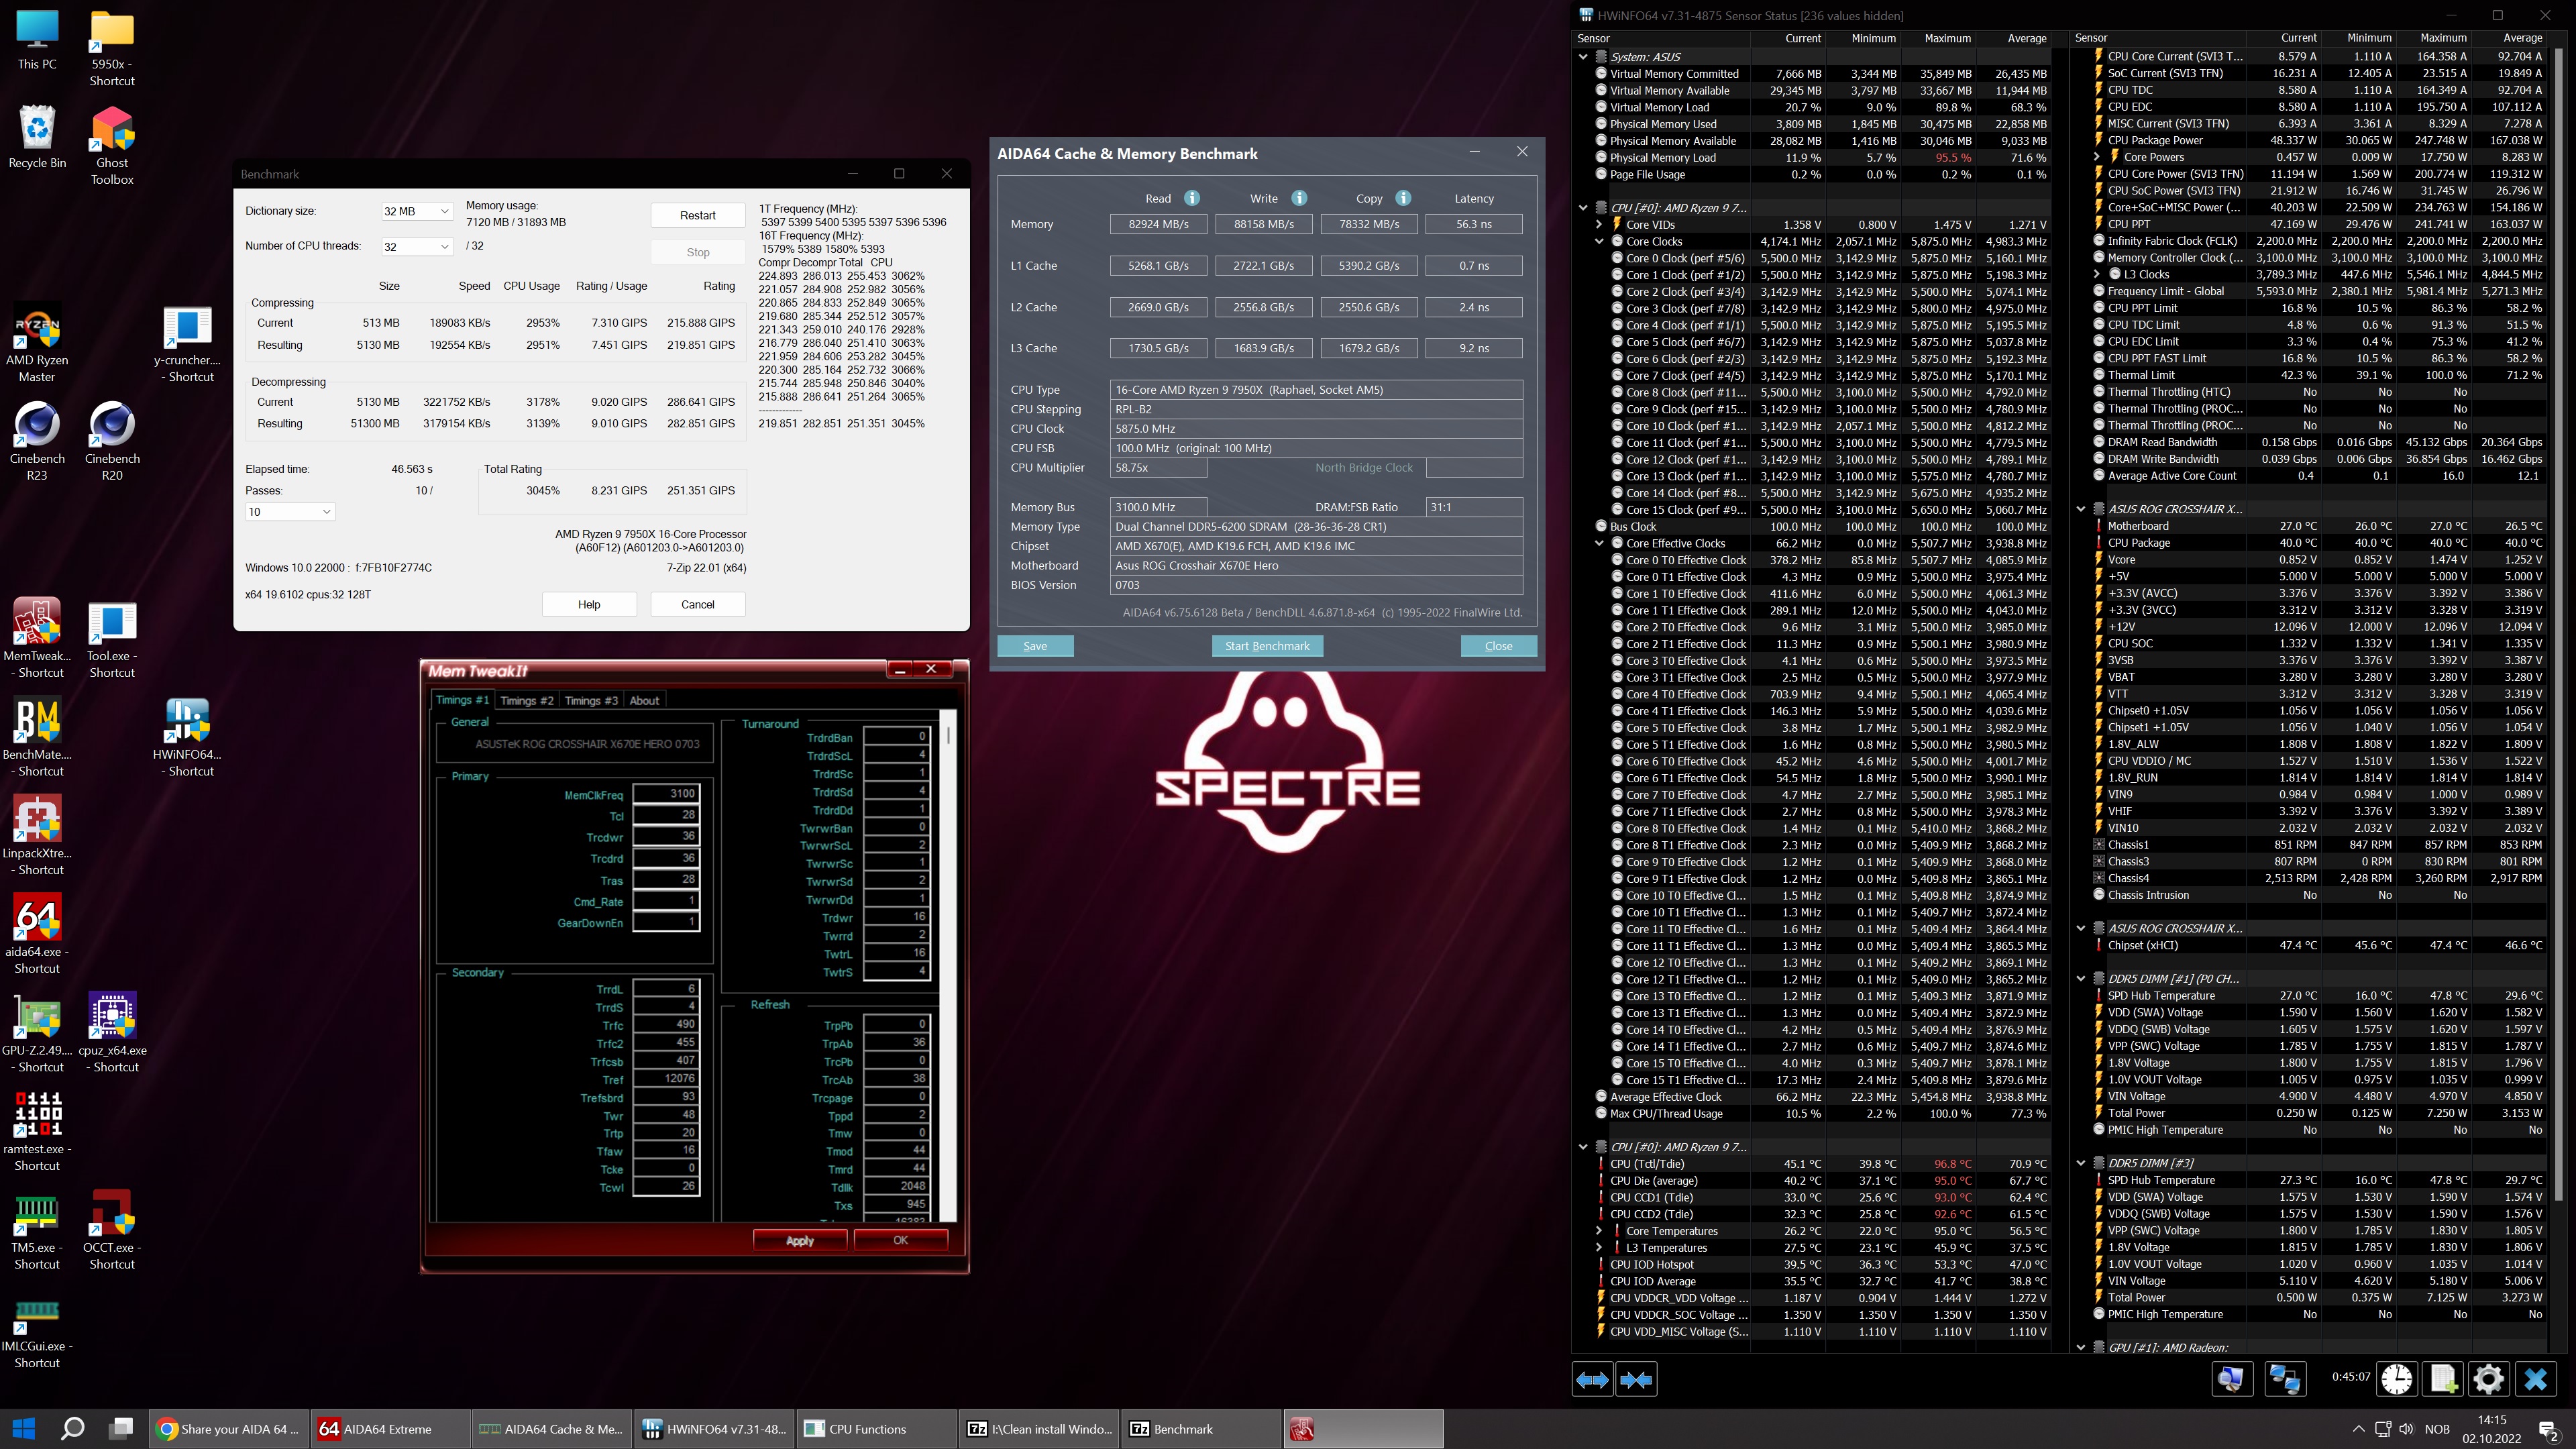Click OK in MemTweakIt
The height and width of the screenshot is (1449, 2576).
click(x=901, y=1240)
